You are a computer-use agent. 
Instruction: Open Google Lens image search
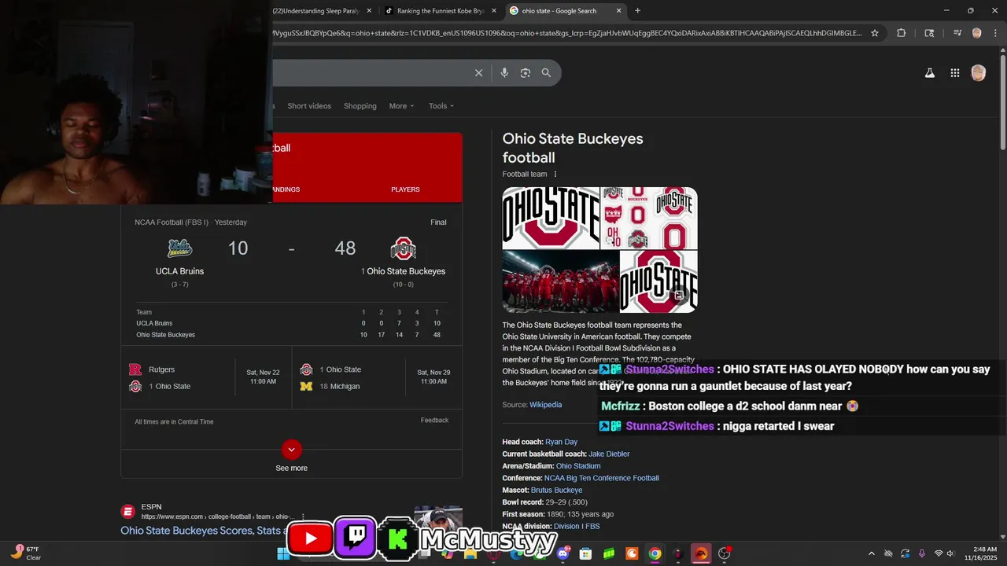[x=526, y=73]
